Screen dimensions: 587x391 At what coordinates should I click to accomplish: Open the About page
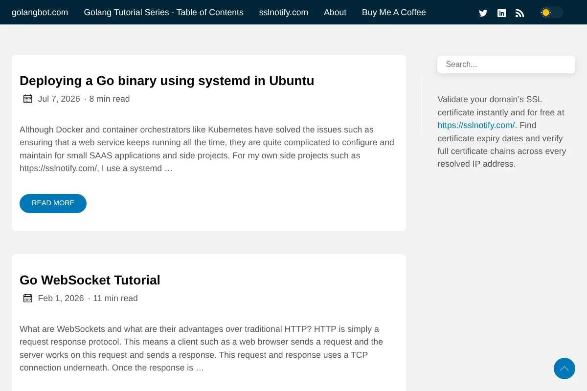coord(335,12)
